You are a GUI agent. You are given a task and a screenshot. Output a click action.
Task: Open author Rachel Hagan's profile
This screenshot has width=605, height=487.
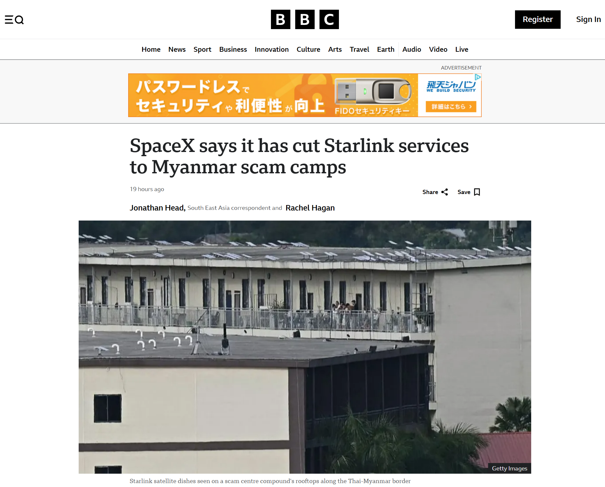click(310, 208)
